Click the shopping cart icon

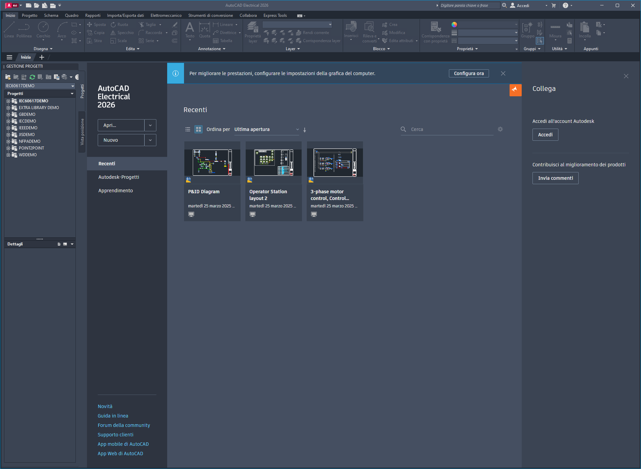pyautogui.click(x=553, y=5)
